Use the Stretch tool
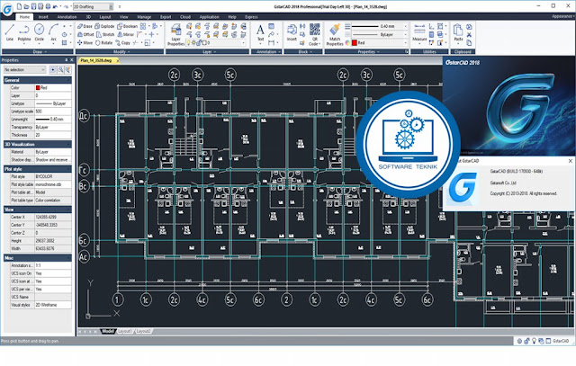 pyautogui.click(x=105, y=34)
